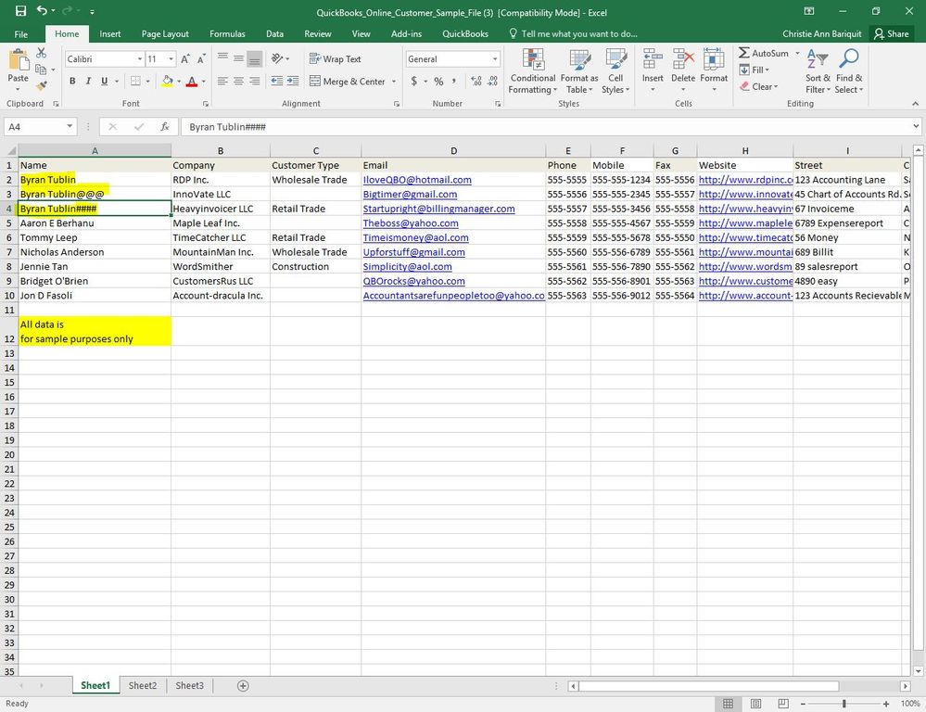Toggle Bold formatting
The width and height of the screenshot is (926, 712).
[x=72, y=82]
